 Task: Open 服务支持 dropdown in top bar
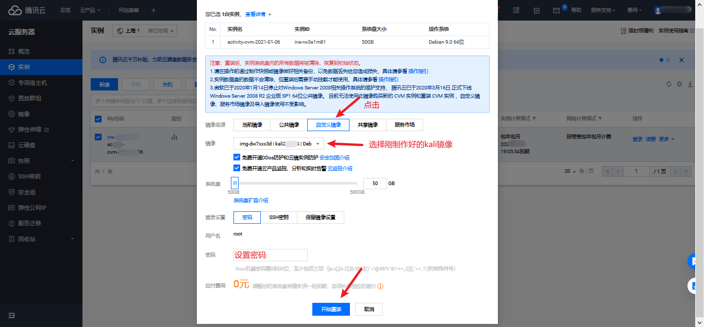tap(603, 10)
